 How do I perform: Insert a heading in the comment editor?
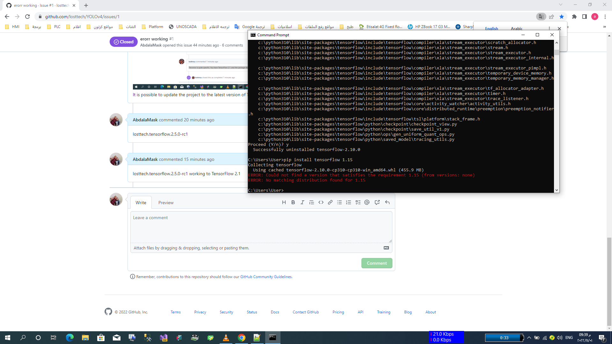tap(284, 202)
